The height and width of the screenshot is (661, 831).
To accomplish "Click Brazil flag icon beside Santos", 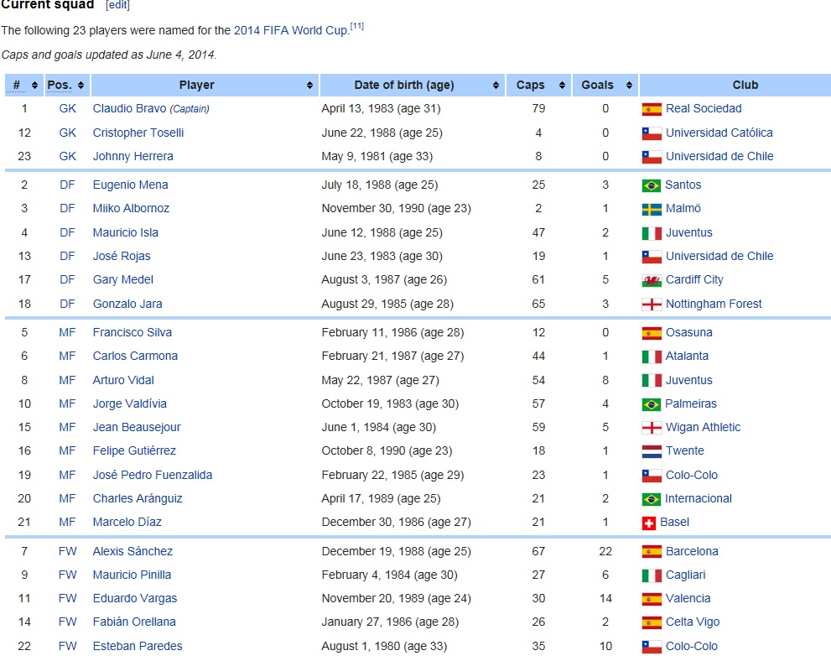I will pos(651,185).
